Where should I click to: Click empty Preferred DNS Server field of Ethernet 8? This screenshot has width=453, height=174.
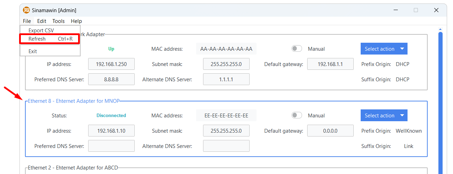(x=111, y=146)
